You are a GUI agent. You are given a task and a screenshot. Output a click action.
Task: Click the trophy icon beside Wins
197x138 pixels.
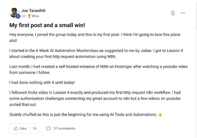(x=29, y=16)
